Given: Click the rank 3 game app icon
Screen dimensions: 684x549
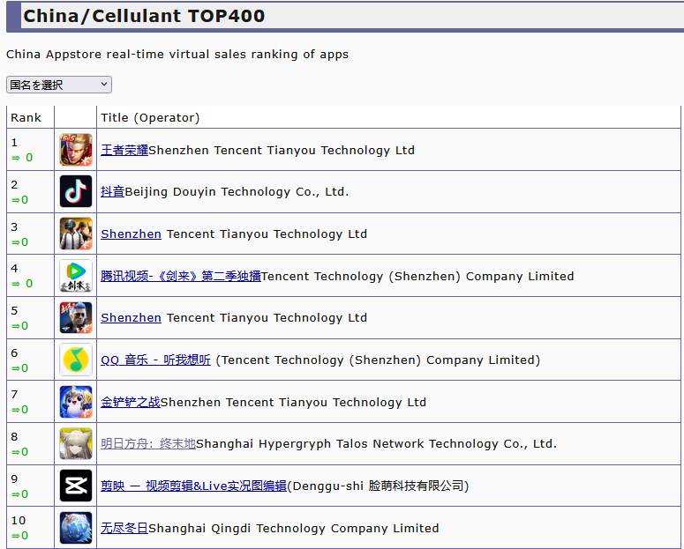Looking at the screenshot, I should click(75, 234).
